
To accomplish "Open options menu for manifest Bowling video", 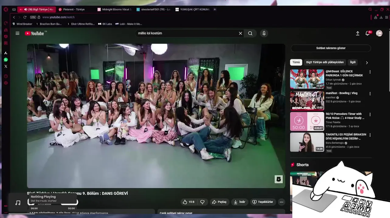I will 370,94.
